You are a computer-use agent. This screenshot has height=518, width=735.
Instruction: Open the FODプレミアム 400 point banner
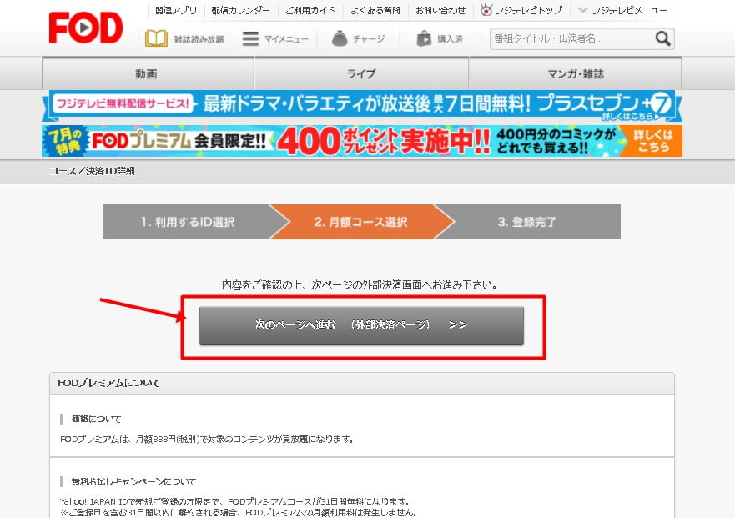[x=362, y=141]
